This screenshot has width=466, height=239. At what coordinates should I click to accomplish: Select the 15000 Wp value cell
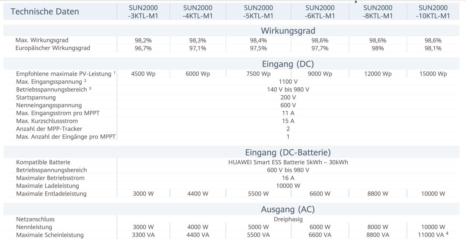433,74
